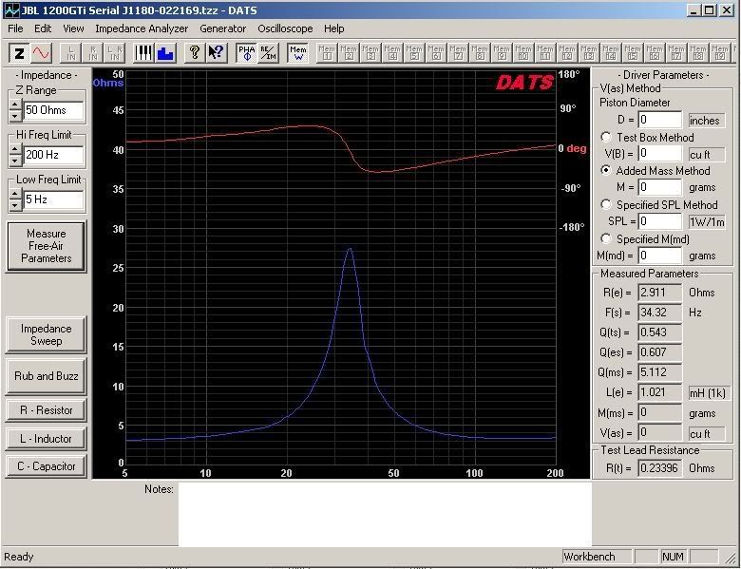The width and height of the screenshot is (741, 569).
Task: Click the Measure Free-Air Parameters button
Action: point(46,246)
